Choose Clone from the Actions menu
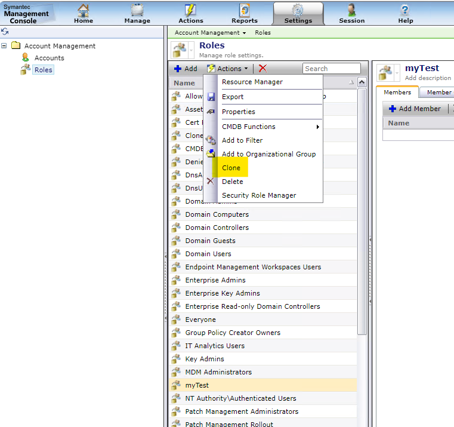454x427 pixels. click(x=231, y=168)
